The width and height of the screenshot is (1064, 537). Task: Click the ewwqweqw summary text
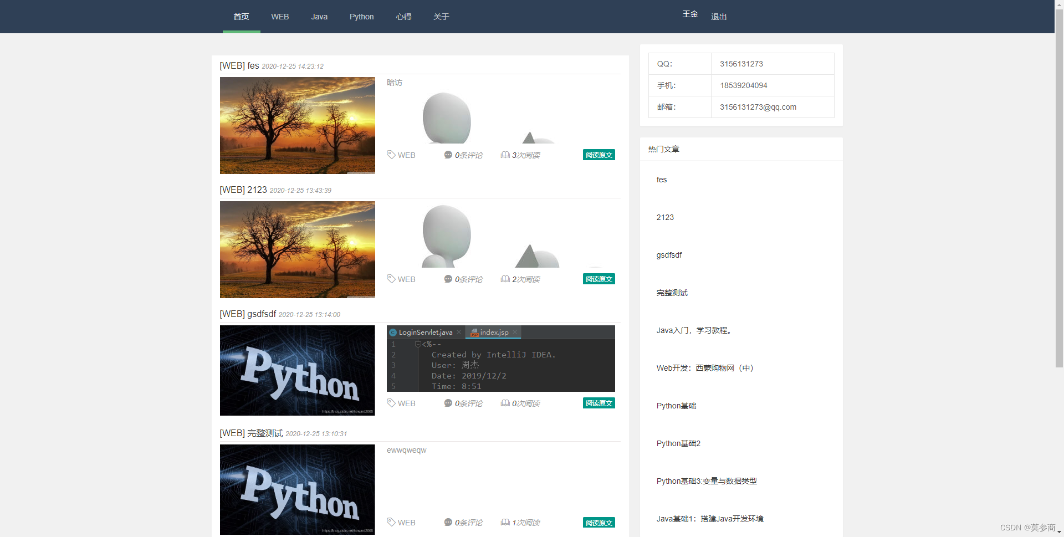[x=406, y=450]
